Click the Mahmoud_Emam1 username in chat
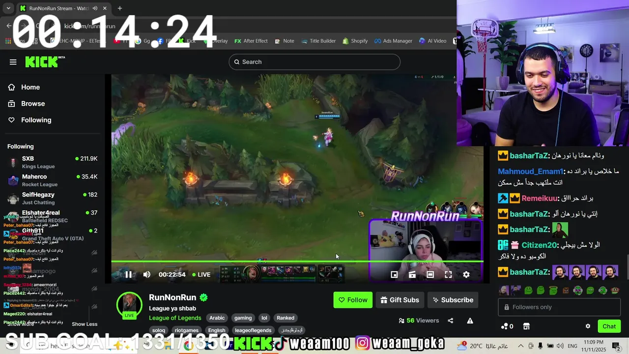 tap(531, 171)
